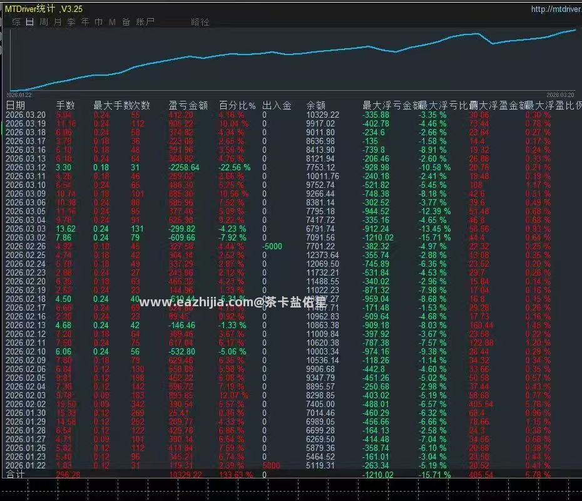This screenshot has width=582, height=501.
Task: Click the 盈亏金额 column header
Action: pyautogui.click(x=188, y=105)
